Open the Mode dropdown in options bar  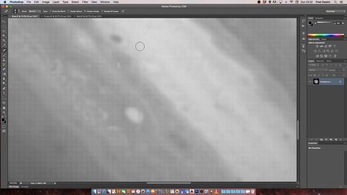tap(34, 11)
